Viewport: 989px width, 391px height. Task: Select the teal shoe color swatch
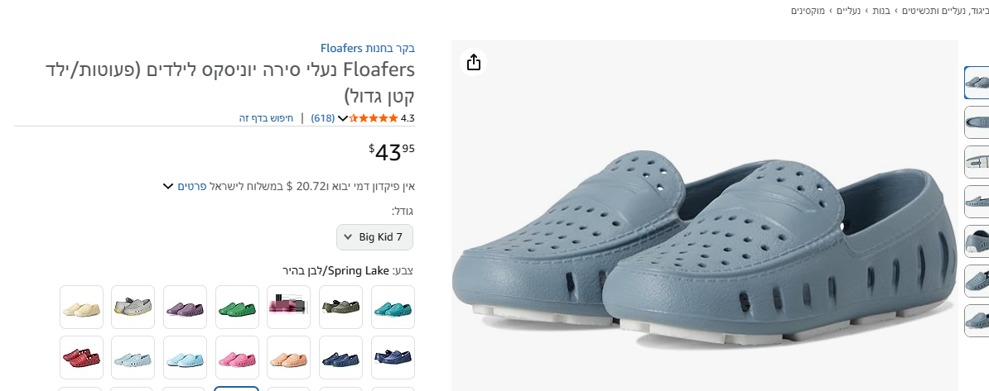point(393,308)
